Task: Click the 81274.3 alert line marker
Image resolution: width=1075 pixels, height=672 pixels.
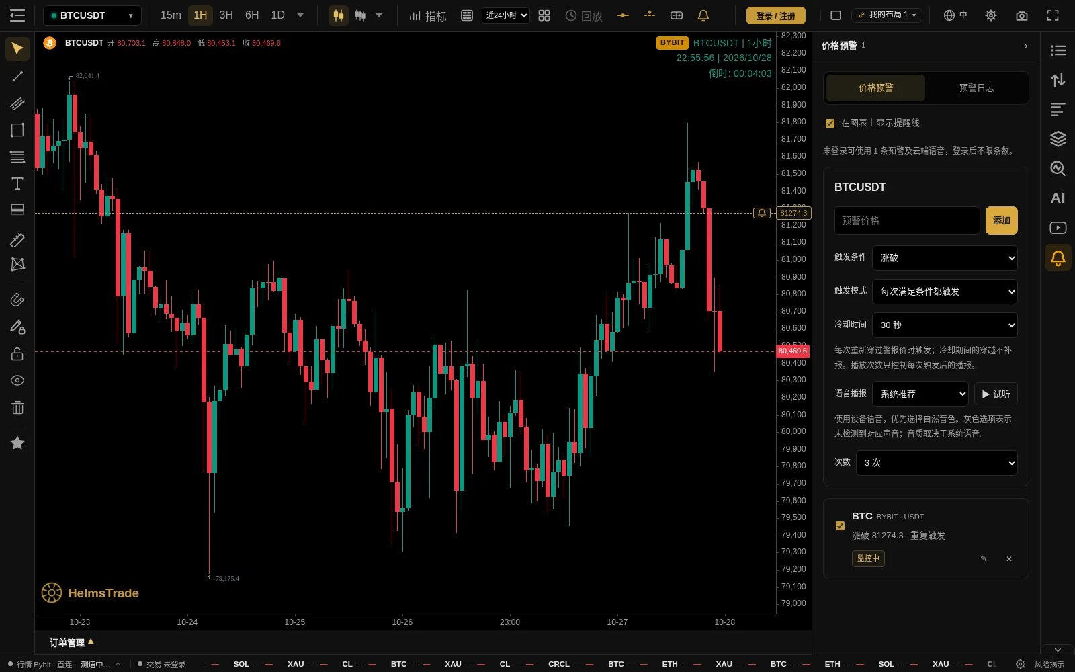Action: pyautogui.click(x=761, y=213)
